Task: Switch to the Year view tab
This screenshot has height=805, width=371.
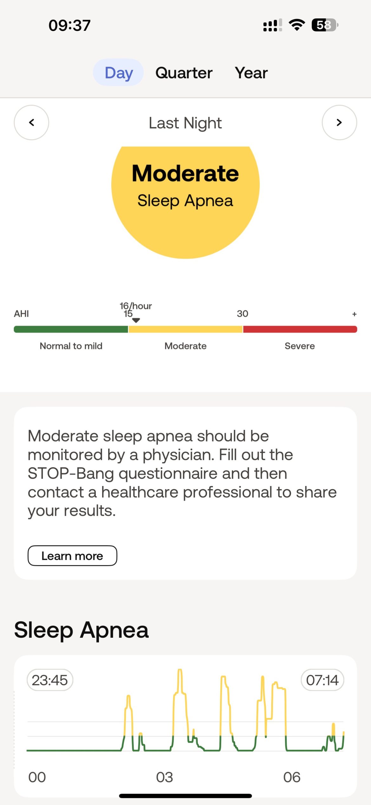Action: pos(251,73)
